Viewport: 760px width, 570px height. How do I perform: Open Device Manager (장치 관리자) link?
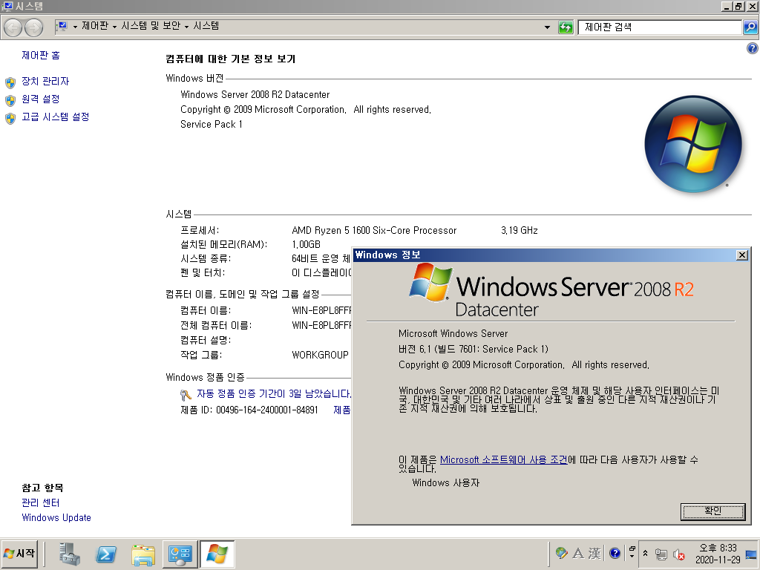point(45,81)
